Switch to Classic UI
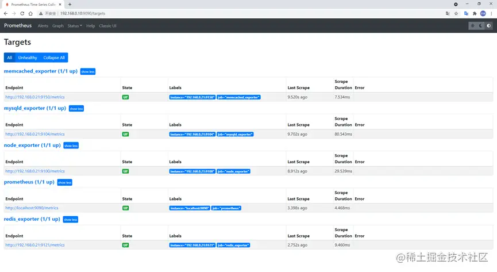This screenshot has width=497, height=272. [x=107, y=26]
